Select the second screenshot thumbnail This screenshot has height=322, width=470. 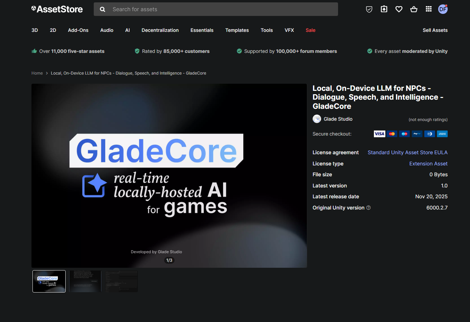(85, 281)
